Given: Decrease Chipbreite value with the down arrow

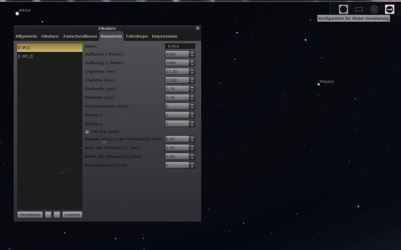Looking at the screenshot, I should point(192,73).
